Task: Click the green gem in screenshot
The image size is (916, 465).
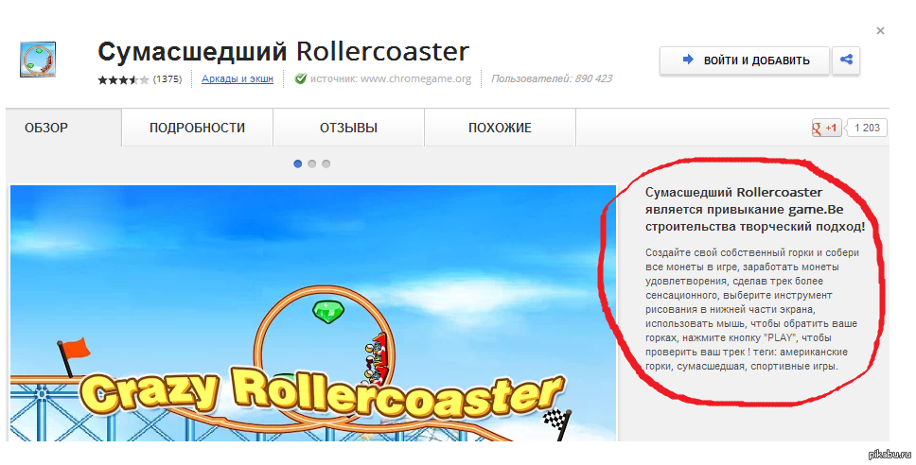Action: 327,312
